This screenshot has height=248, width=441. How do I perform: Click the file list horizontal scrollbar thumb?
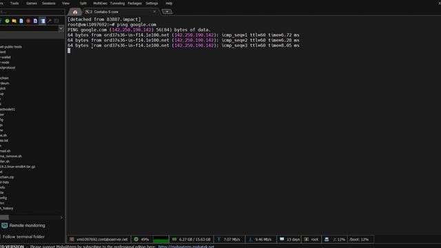coord(4,218)
